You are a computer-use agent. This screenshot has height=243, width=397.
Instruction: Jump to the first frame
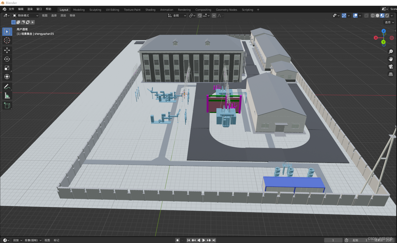pos(189,240)
